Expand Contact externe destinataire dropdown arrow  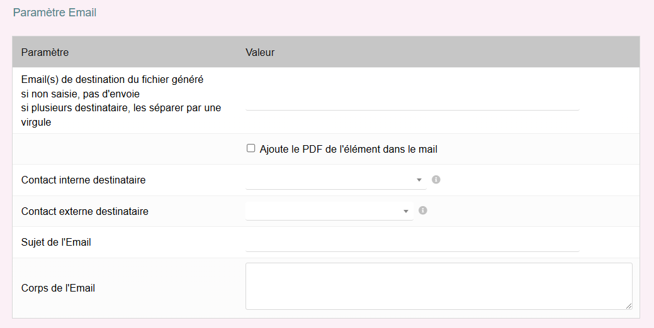(407, 211)
